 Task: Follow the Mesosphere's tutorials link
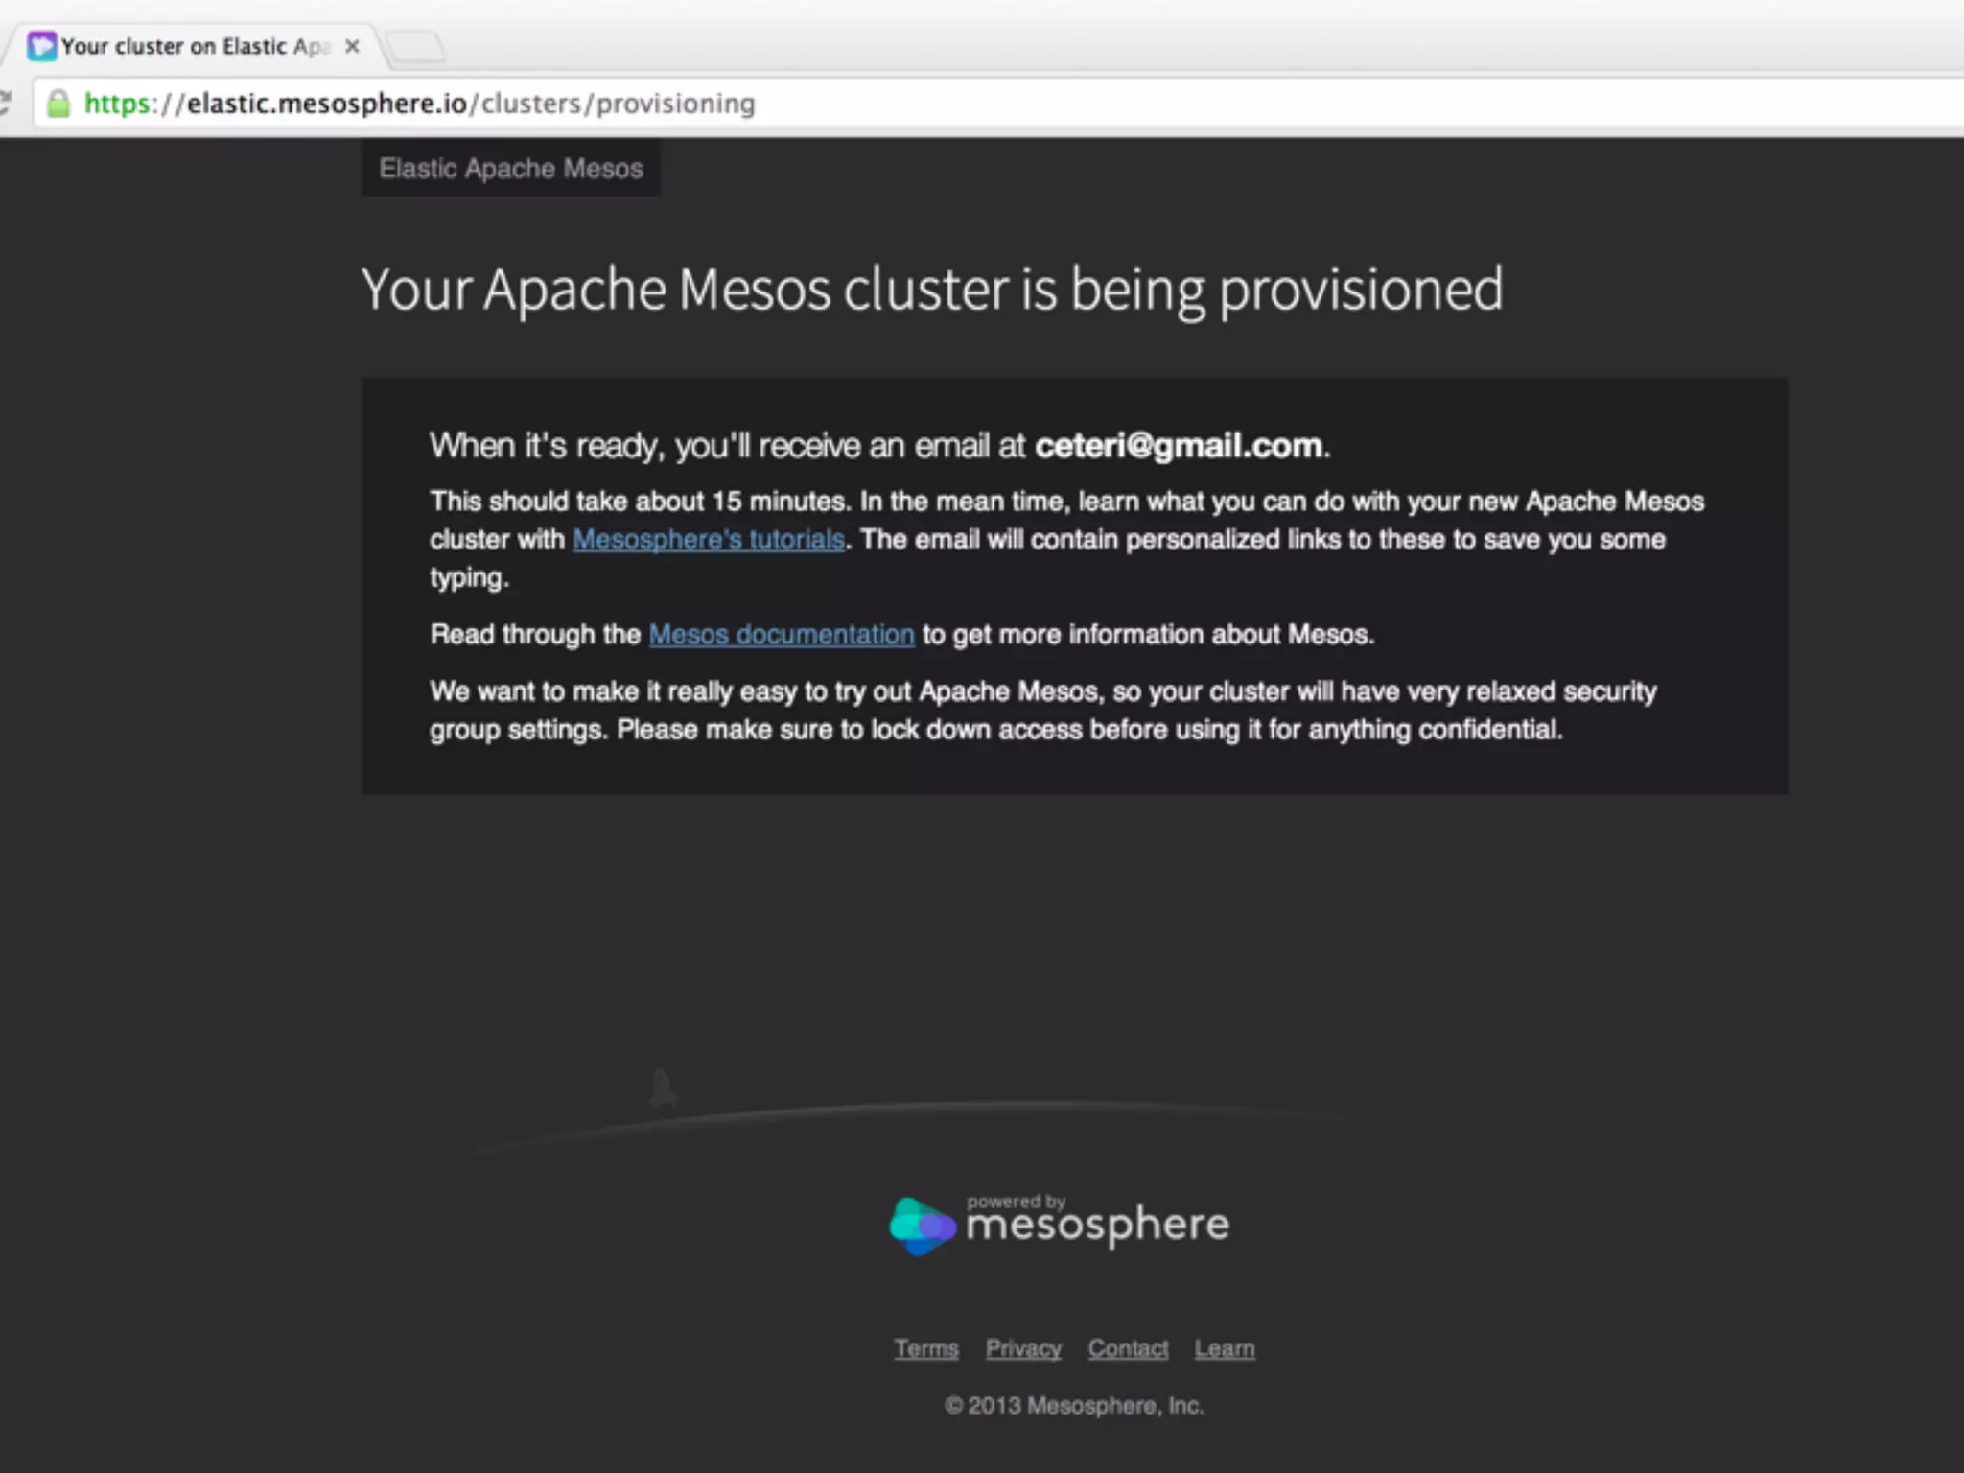708,540
